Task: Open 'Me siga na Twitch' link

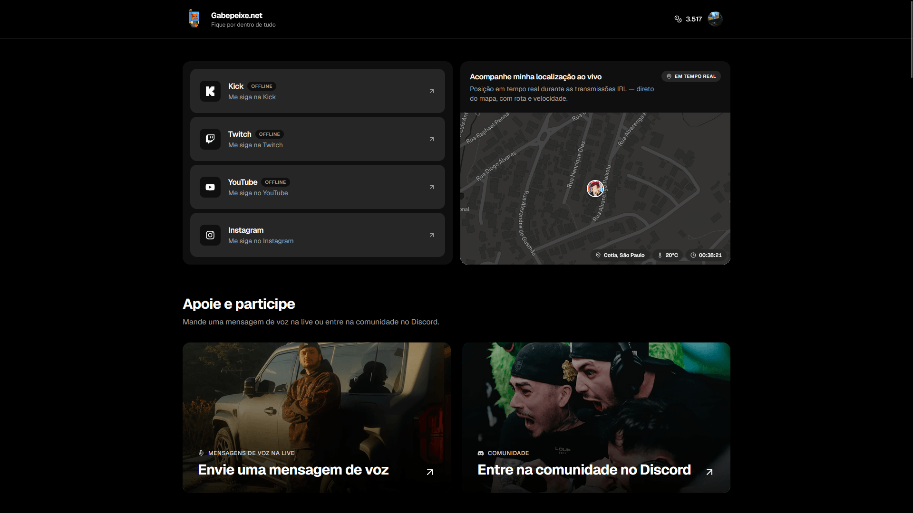Action: 255,145
